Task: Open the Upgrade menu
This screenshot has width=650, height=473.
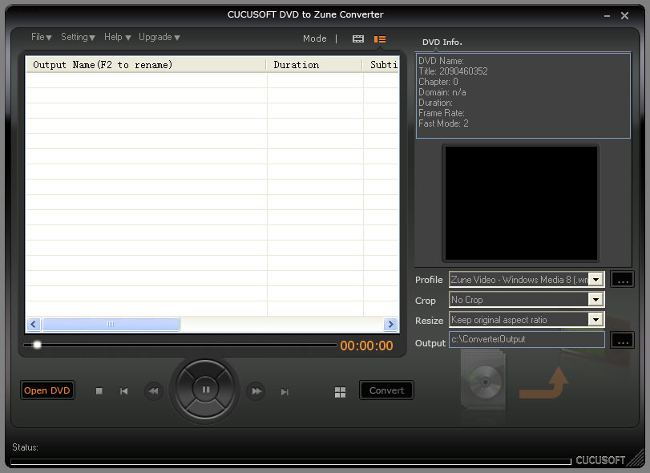Action: pyautogui.click(x=159, y=37)
